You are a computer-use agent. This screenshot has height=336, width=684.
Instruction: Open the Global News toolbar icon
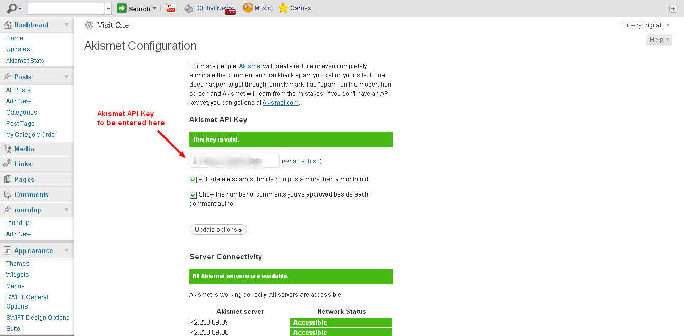coord(189,8)
